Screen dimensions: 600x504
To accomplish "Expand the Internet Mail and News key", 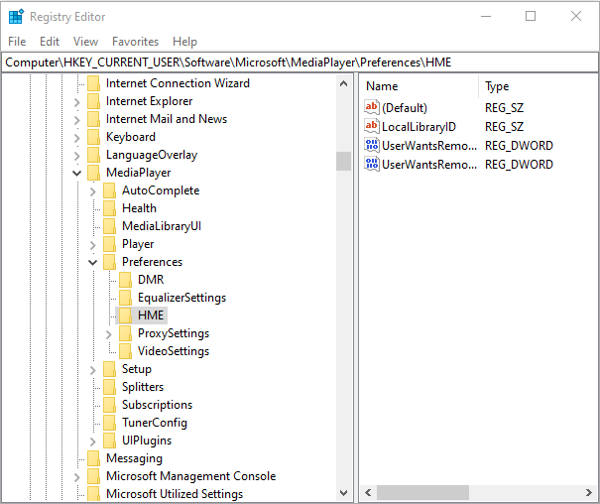I will (77, 120).
